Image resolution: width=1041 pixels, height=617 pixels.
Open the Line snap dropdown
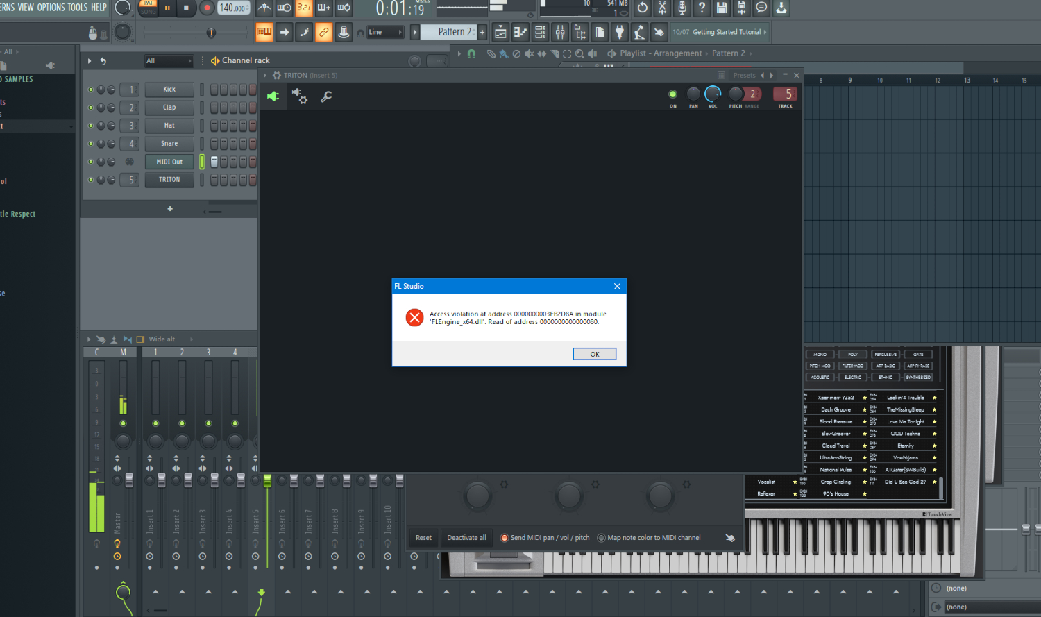point(385,32)
